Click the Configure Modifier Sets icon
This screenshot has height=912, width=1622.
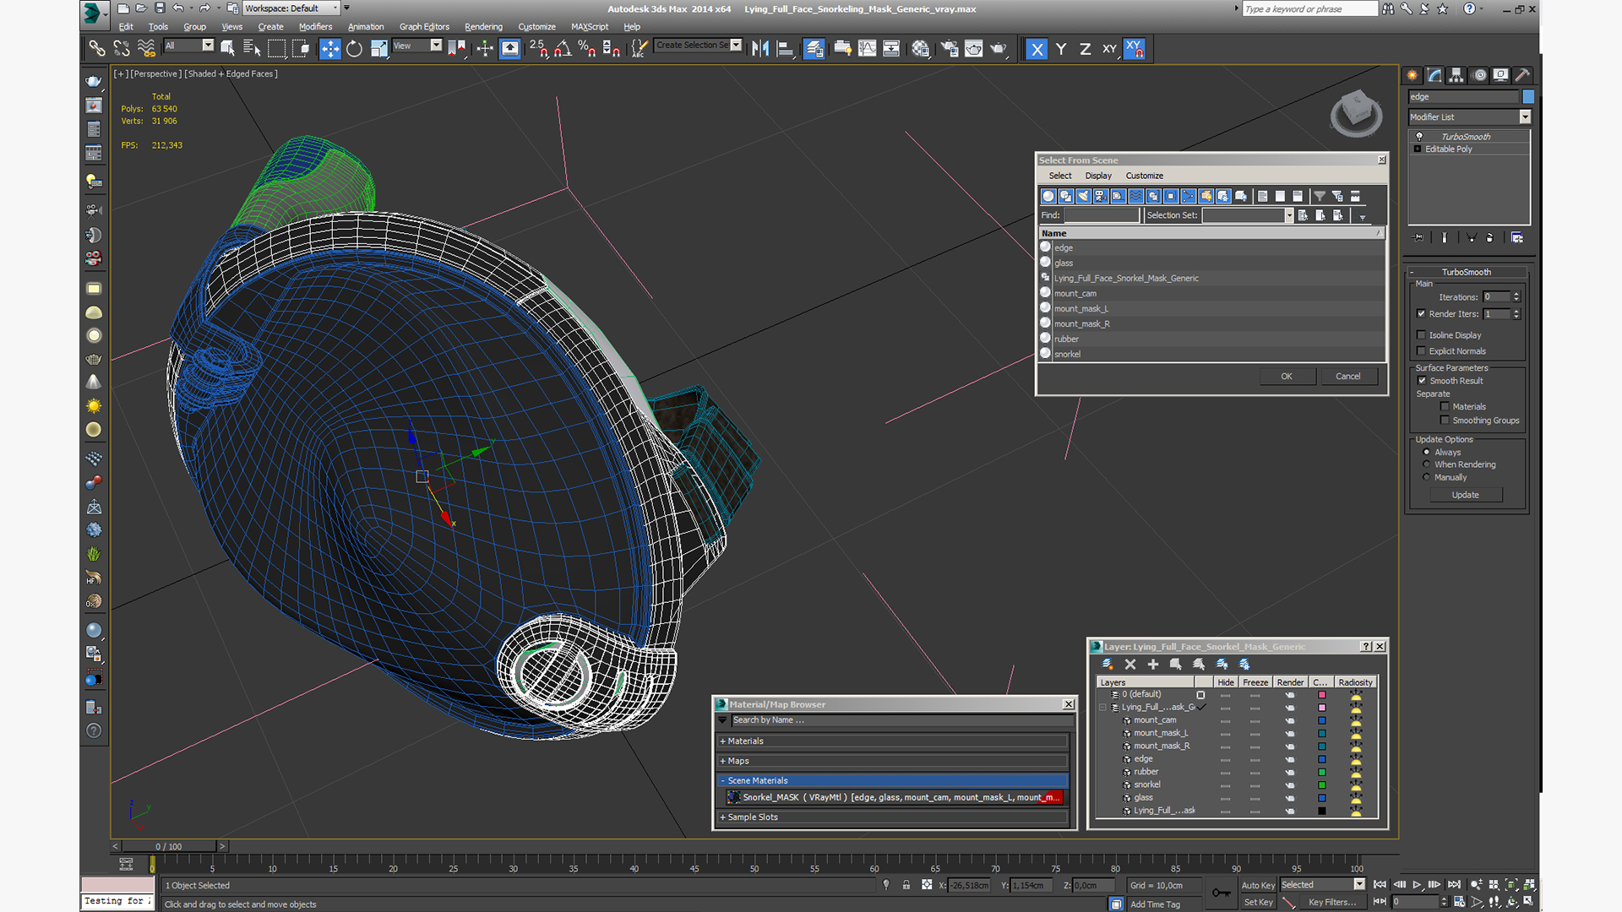click(x=1517, y=238)
